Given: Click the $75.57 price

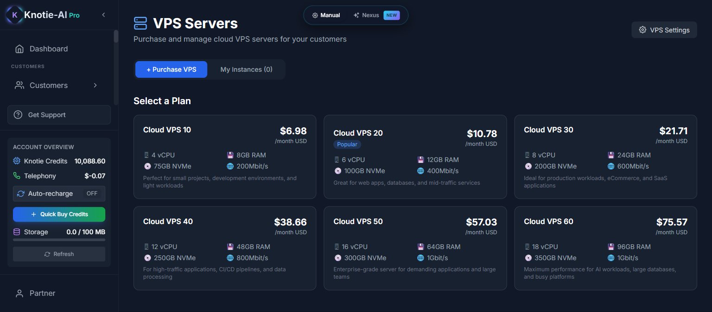Looking at the screenshot, I should 672,222.
